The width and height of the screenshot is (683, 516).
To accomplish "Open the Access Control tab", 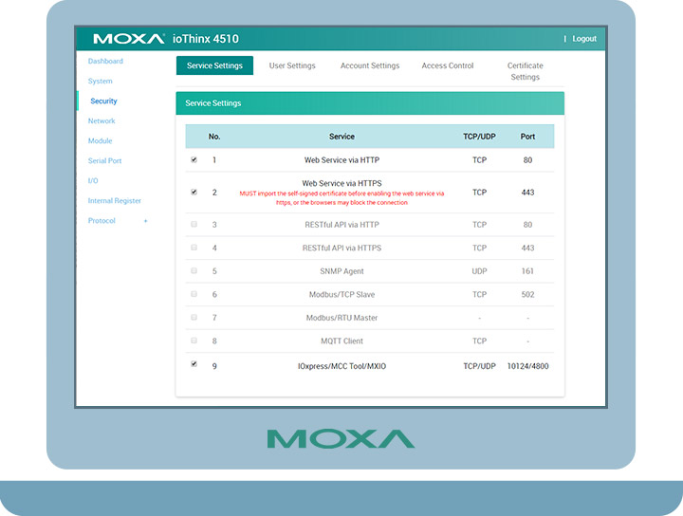I will click(448, 65).
